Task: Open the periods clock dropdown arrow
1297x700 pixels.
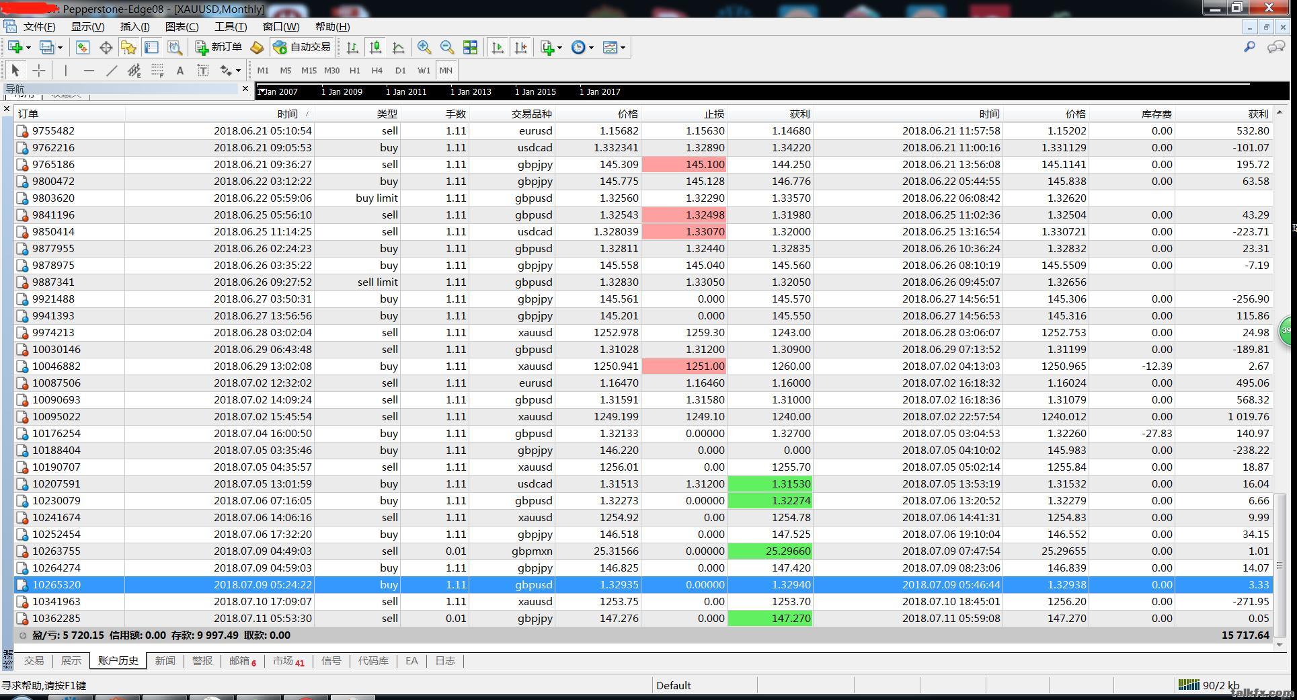Action: [591, 48]
